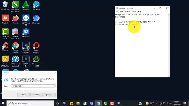This screenshot has height=106, width=189.
Task: Select the VEGAS Pro 15.0 desktop shortcut
Action: (26, 61)
